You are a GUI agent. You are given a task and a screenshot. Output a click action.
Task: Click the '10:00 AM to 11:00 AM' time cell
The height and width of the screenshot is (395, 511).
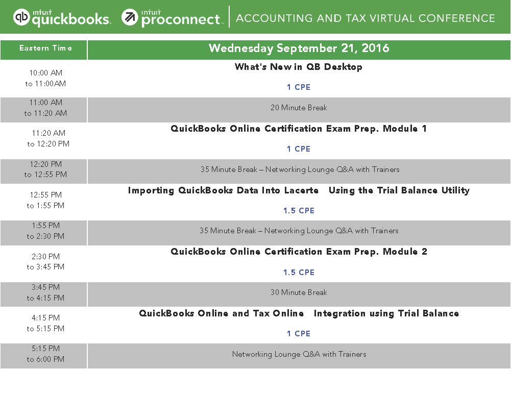(44, 78)
